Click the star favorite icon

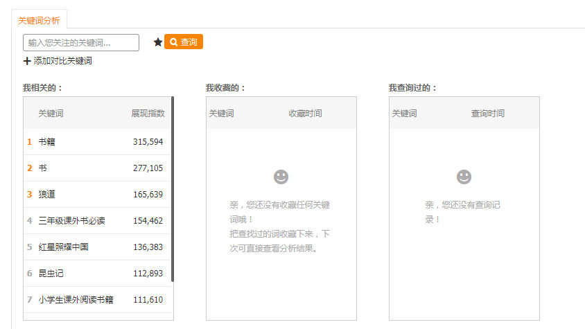click(158, 42)
